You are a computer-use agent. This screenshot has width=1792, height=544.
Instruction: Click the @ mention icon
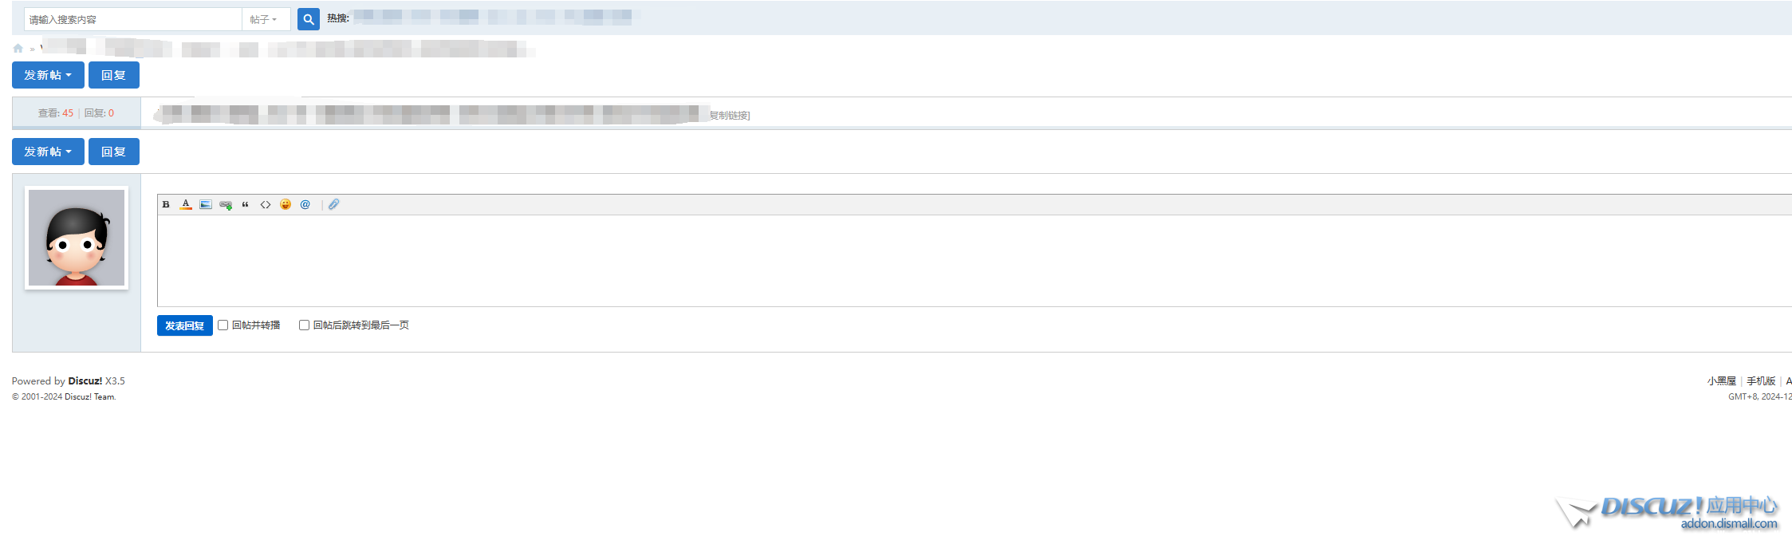[x=305, y=205]
